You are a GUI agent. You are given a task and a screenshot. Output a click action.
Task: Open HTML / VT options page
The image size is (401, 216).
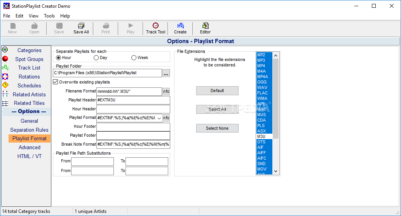[x=30, y=156]
